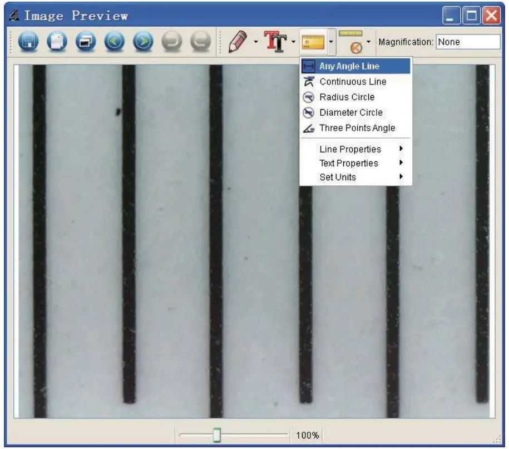The image size is (509, 449).
Task: Click the stacked windows copy-file icon
Action: tap(86, 42)
